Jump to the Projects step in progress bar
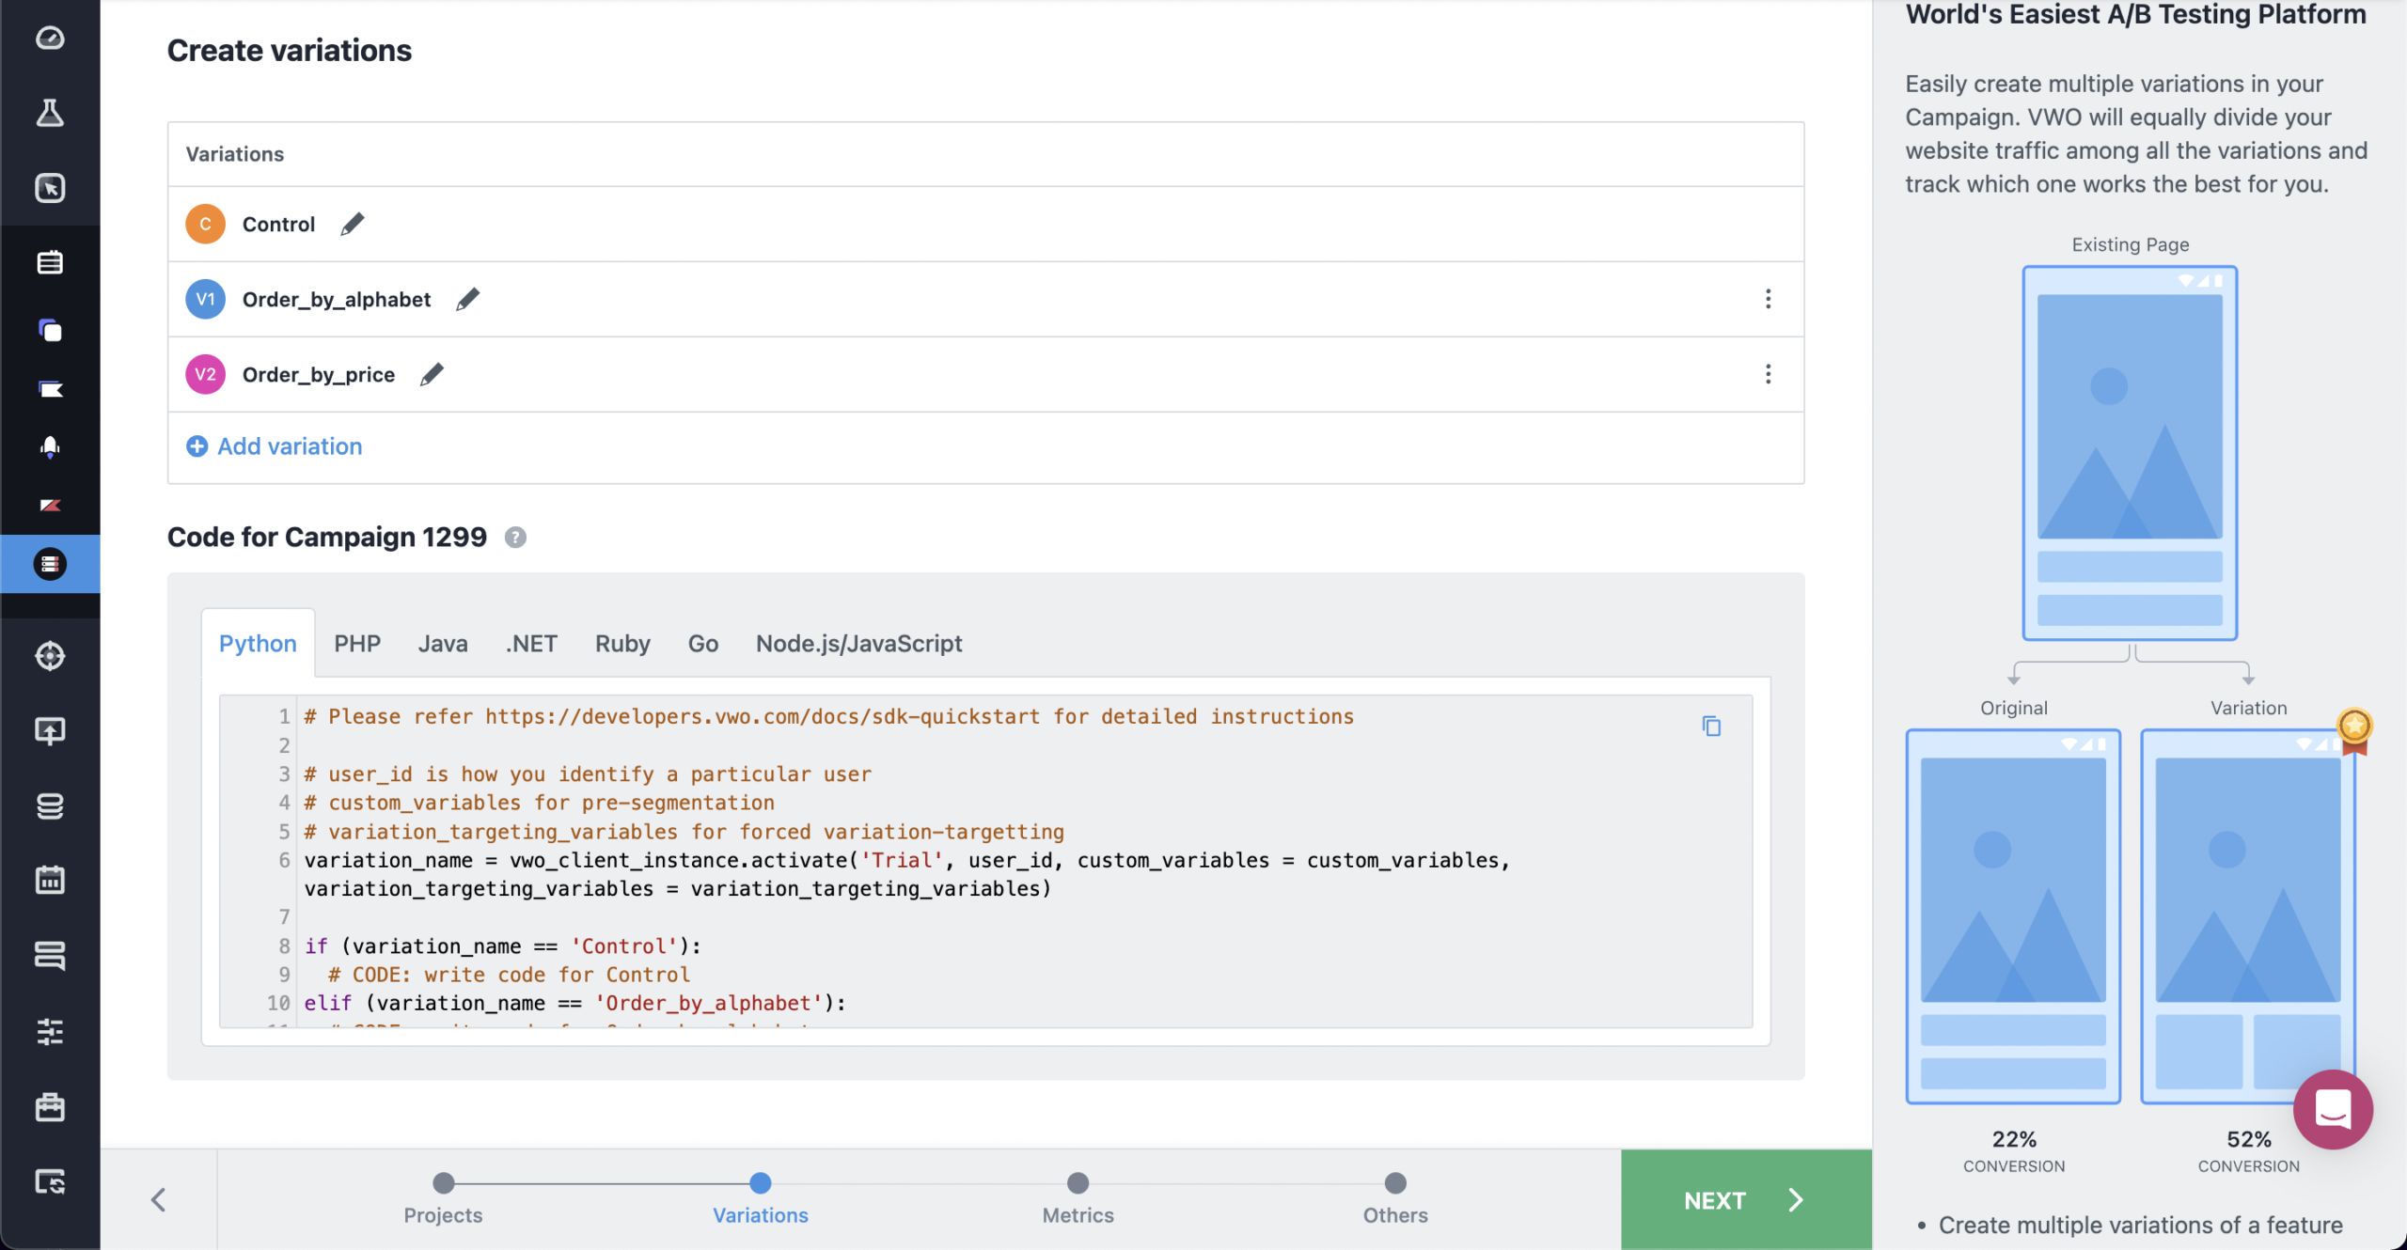The image size is (2407, 1250). (443, 1183)
